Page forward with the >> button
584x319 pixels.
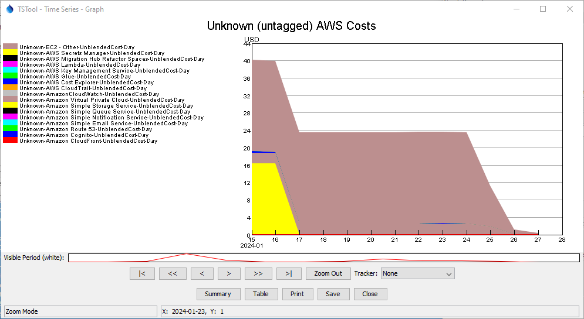pos(258,274)
